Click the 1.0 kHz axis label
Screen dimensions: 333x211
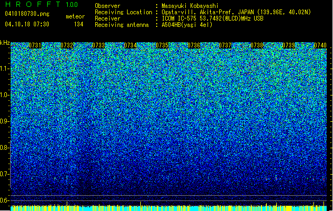pyautogui.click(x=4, y=95)
